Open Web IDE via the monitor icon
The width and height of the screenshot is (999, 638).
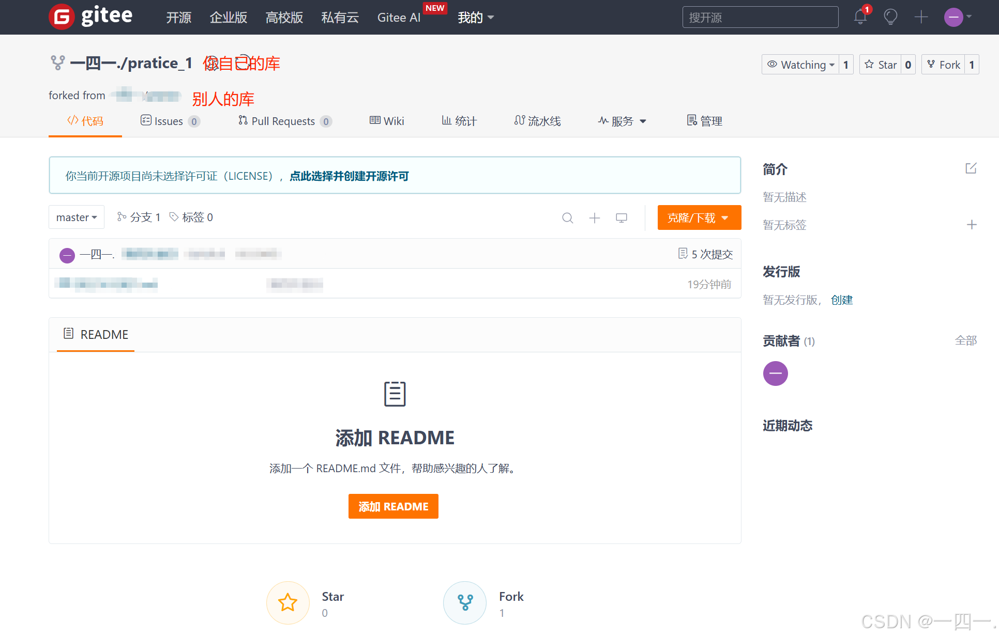(621, 217)
